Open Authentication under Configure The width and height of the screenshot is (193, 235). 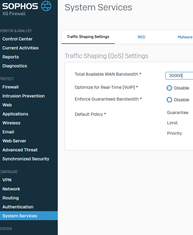coord(18,207)
